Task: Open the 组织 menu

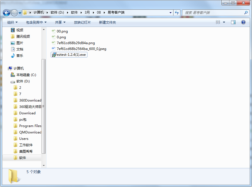Action: [12, 22]
